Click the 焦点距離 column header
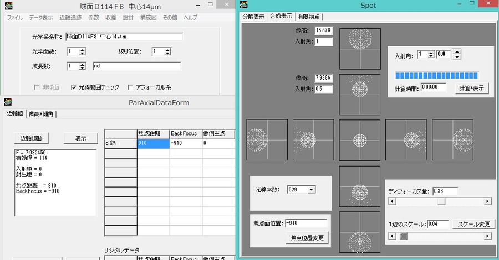Screen dimensions: 499x260 tap(154, 134)
